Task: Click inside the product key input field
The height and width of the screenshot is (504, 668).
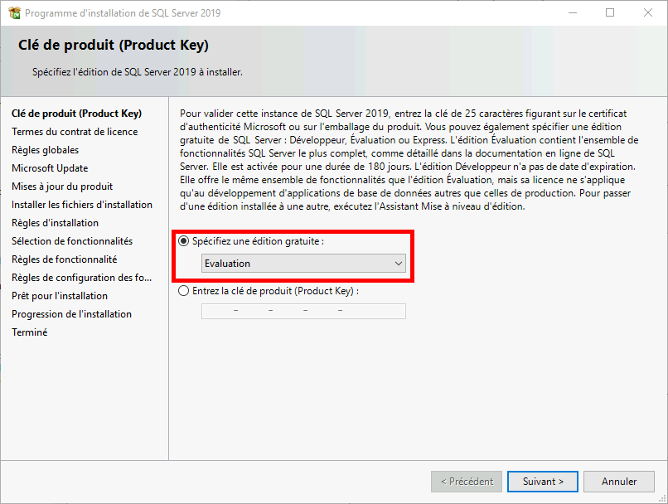Action: tap(303, 311)
